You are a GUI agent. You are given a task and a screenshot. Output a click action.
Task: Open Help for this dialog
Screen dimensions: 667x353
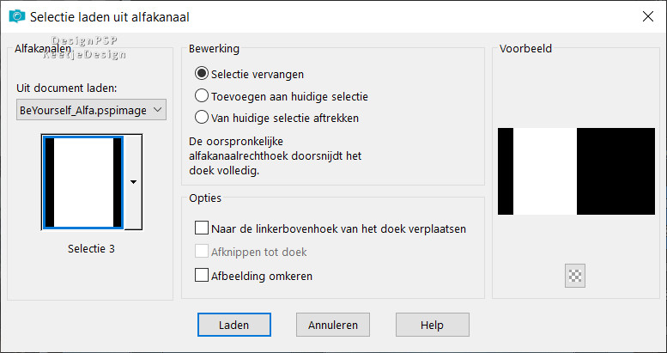pos(432,325)
